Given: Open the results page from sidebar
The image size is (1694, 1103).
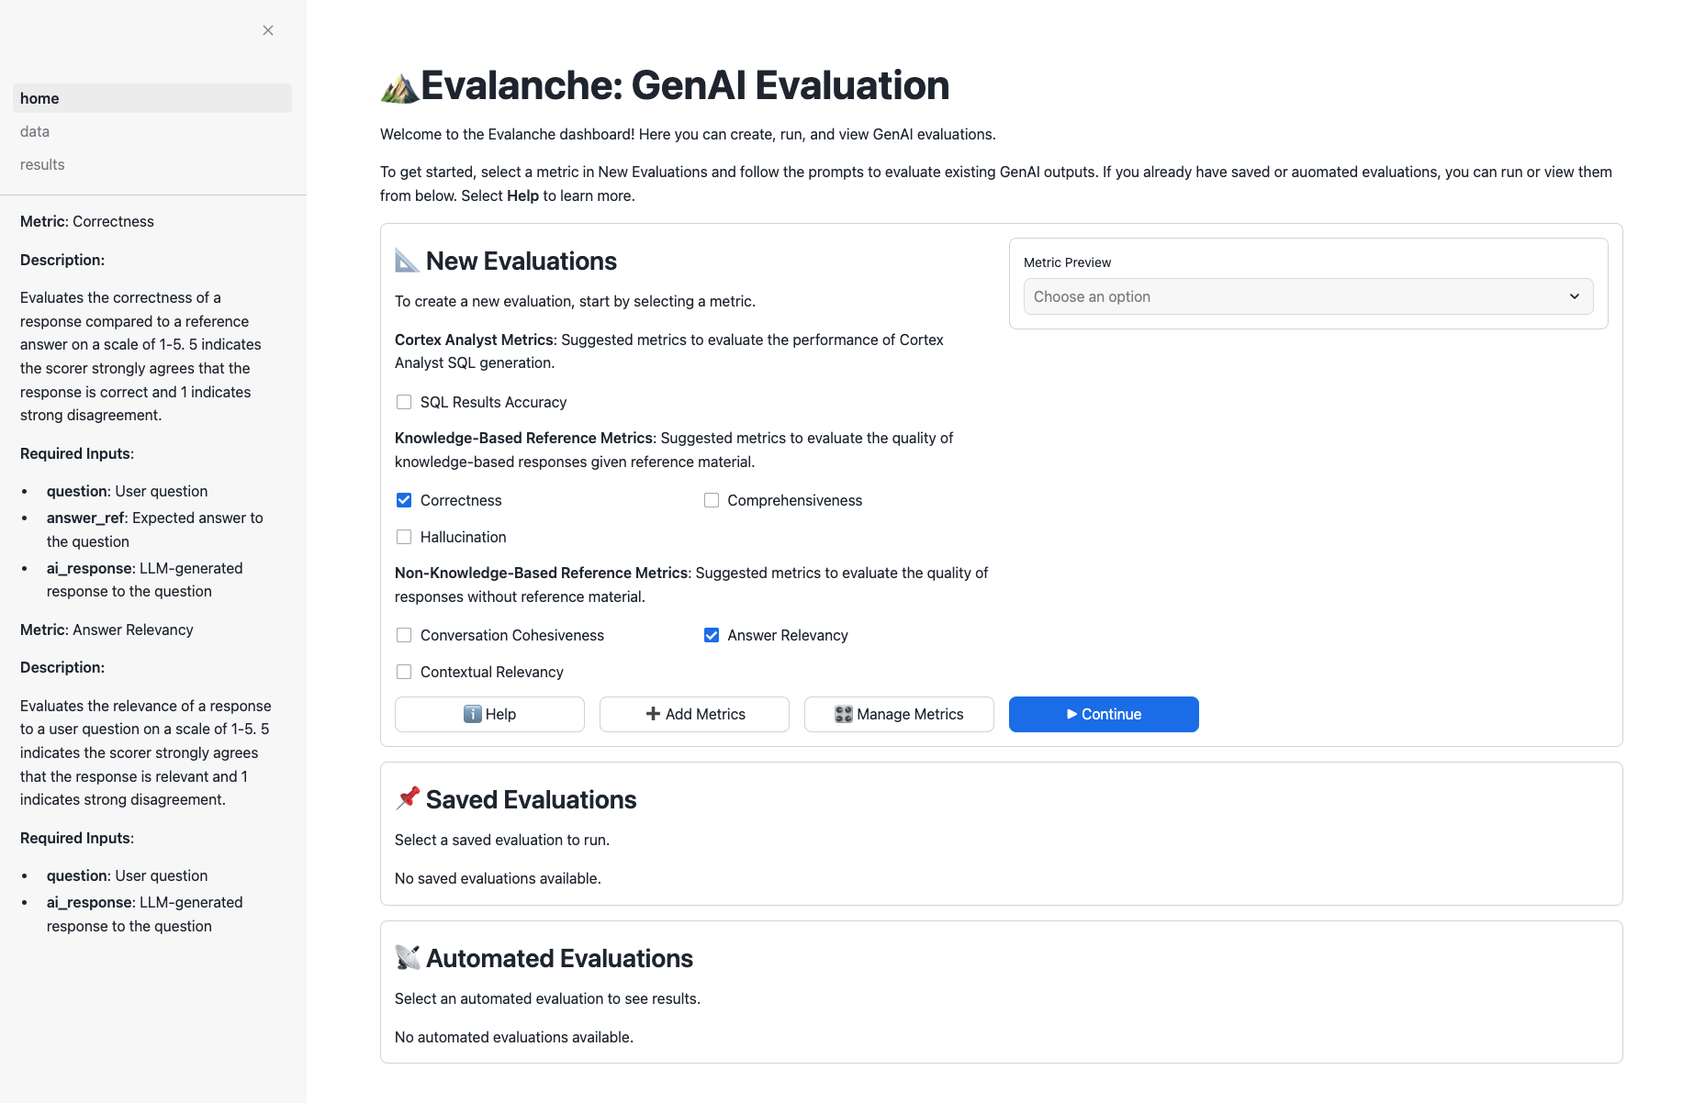Looking at the screenshot, I should click(41, 164).
